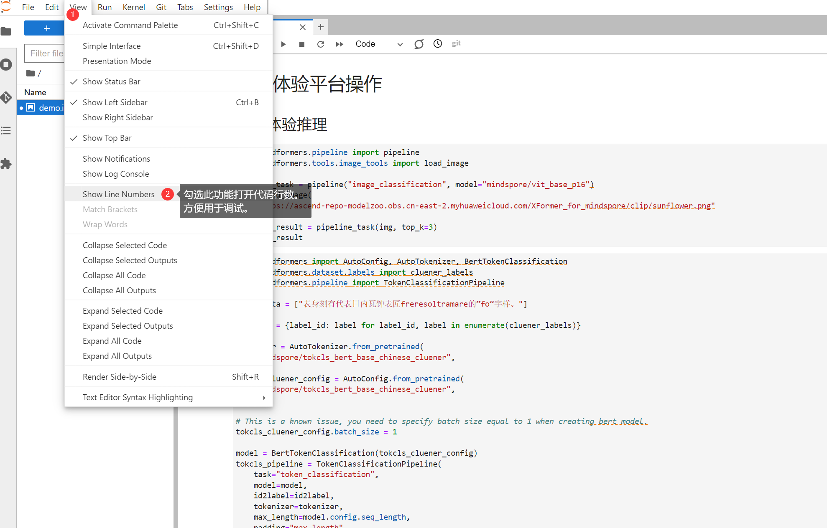Screen dimensions: 827x528
Task: Click the clock icon in notebook toolbar
Action: (437, 44)
